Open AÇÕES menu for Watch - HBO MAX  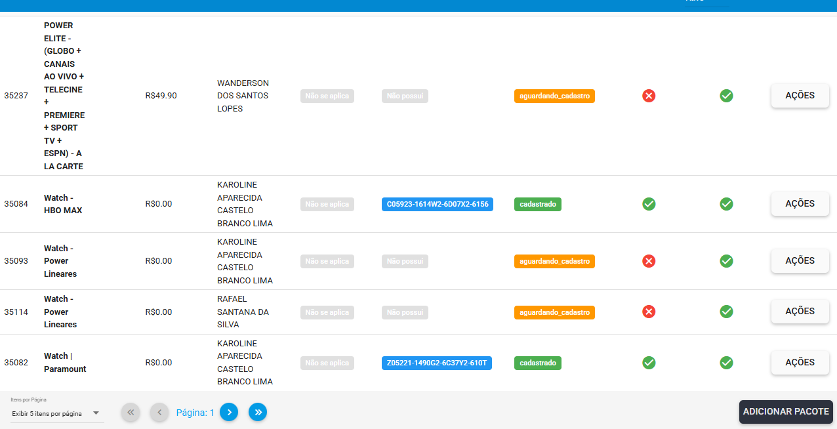[800, 204]
